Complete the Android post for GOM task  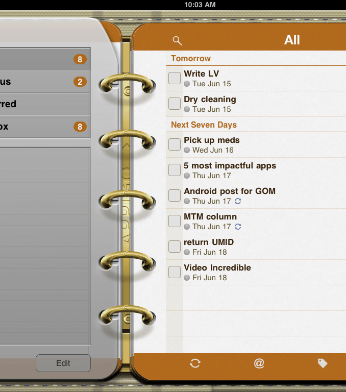click(175, 195)
